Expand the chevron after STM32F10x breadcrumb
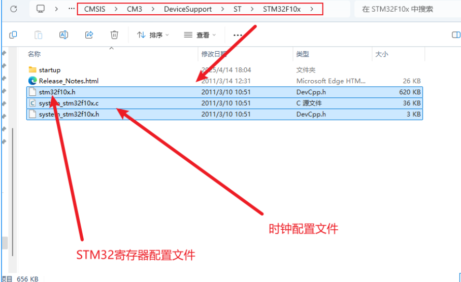 (312, 9)
